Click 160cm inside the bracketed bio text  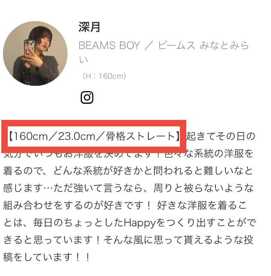[x=31, y=136]
